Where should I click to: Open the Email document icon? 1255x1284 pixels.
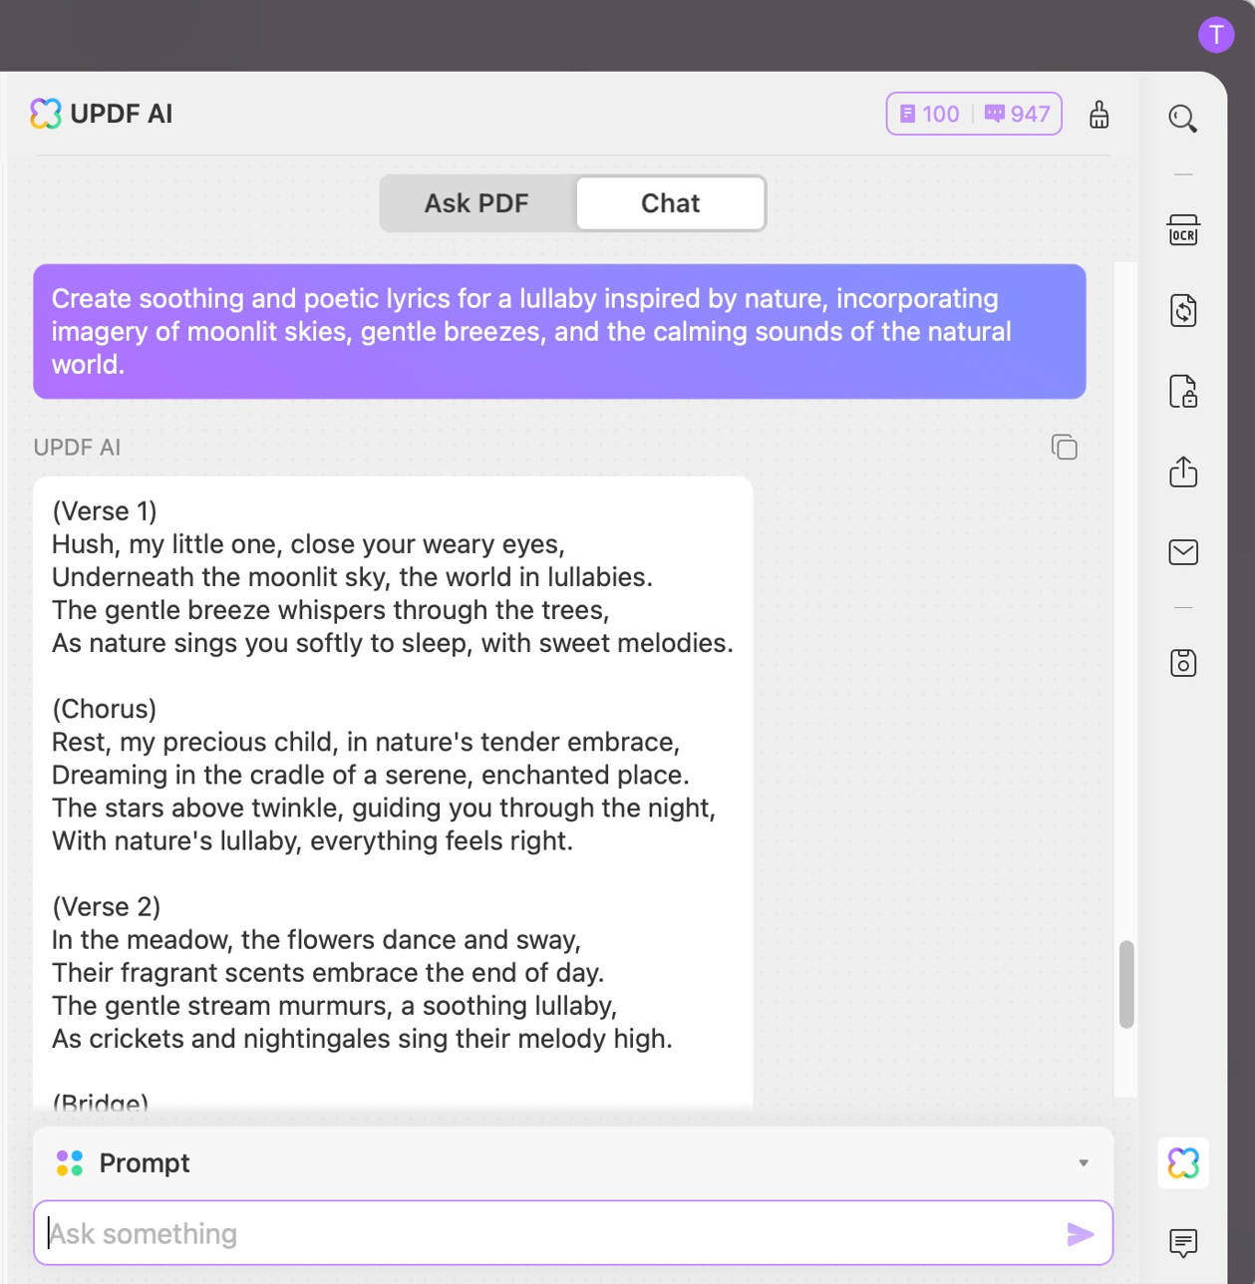(x=1183, y=552)
